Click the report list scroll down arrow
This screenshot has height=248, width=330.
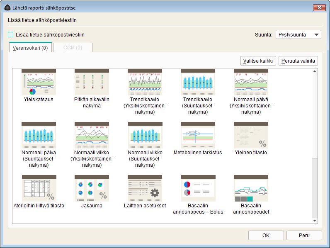tap(315, 221)
